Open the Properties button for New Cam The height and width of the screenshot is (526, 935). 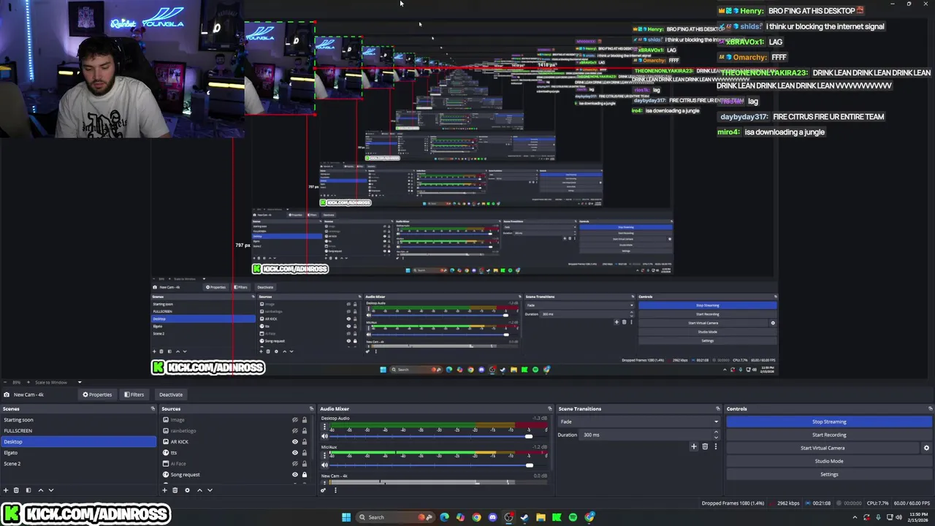coord(97,394)
